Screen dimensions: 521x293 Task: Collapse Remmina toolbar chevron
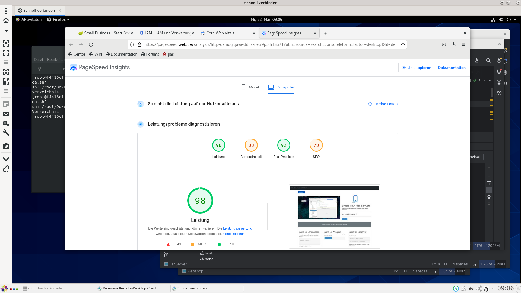[x=6, y=159]
